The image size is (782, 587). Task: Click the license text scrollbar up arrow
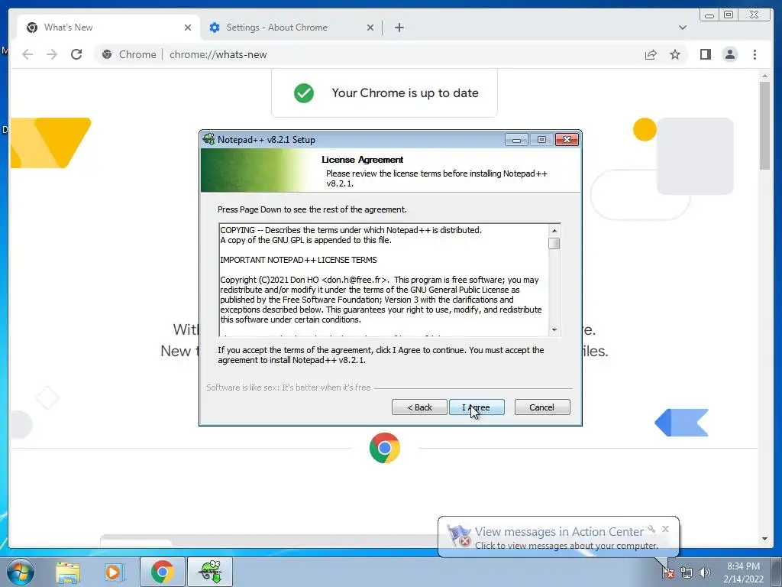coord(554,230)
